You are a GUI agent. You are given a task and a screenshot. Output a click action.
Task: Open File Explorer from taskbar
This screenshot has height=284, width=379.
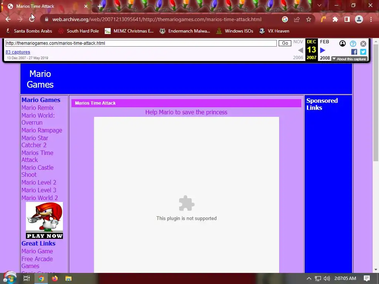click(x=68, y=278)
